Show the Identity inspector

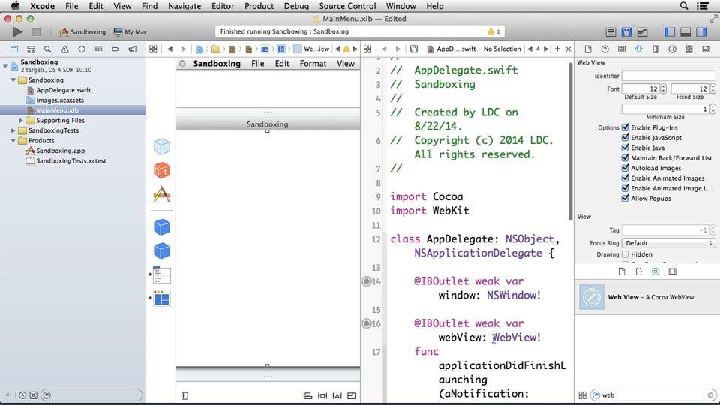pyautogui.click(x=622, y=49)
